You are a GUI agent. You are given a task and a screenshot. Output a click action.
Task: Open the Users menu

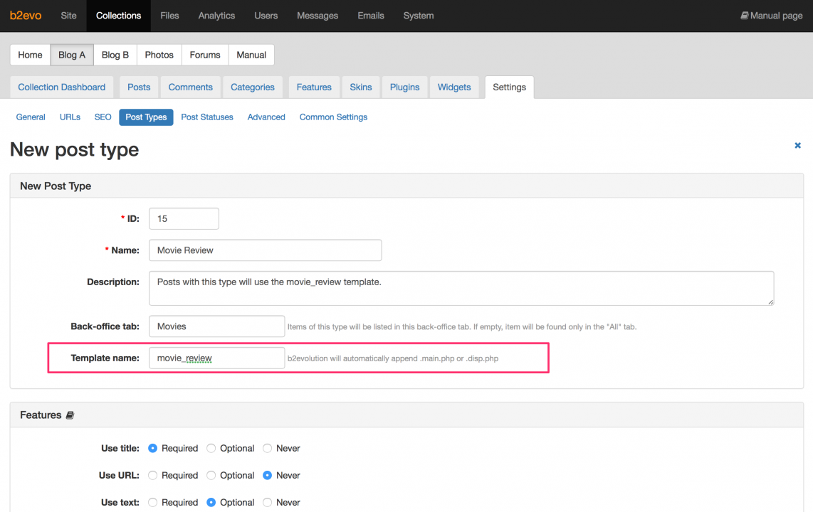click(x=266, y=16)
